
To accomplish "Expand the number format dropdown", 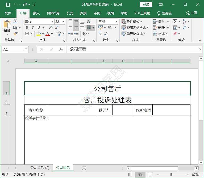I will tap(116, 21).
